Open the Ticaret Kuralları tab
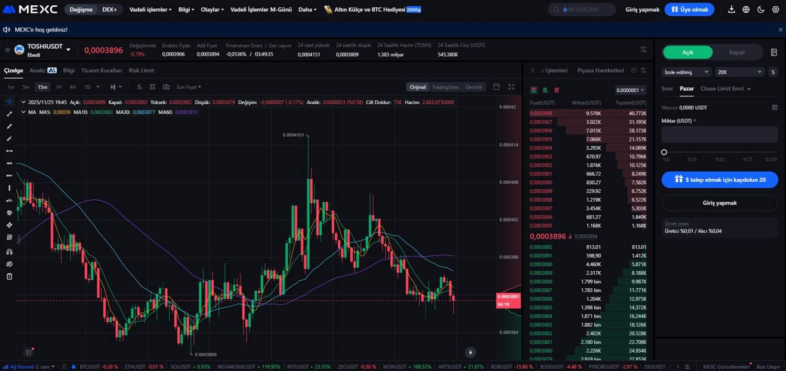 point(102,70)
